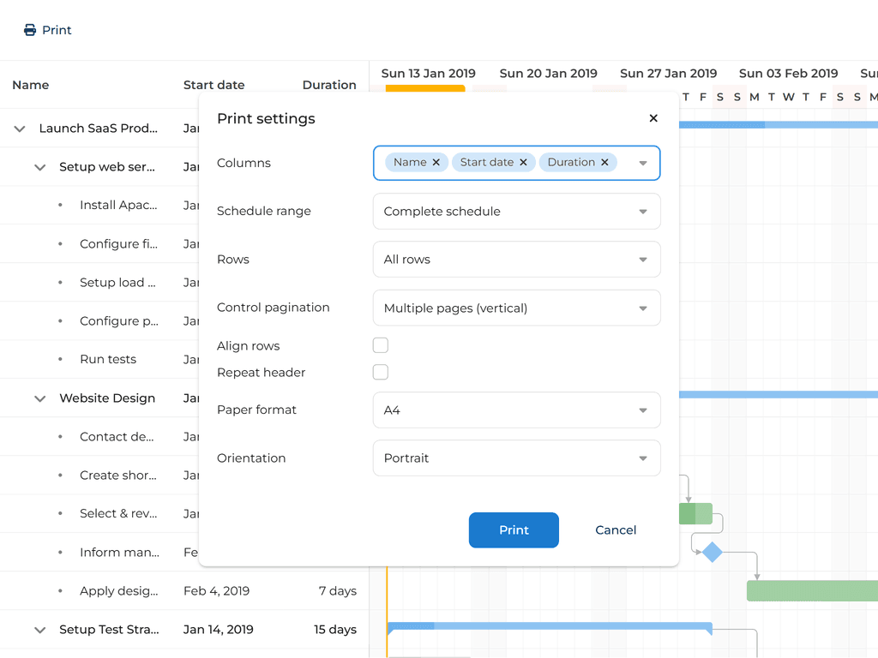Select the Apply design task row
The width and height of the screenshot is (878, 658).
point(119,591)
